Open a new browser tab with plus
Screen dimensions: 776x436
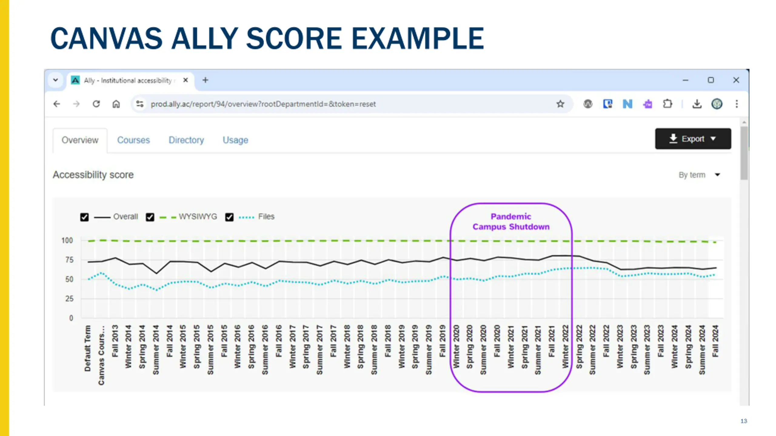tap(205, 80)
